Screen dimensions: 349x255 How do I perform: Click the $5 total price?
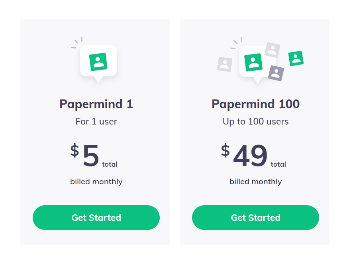coord(94,155)
